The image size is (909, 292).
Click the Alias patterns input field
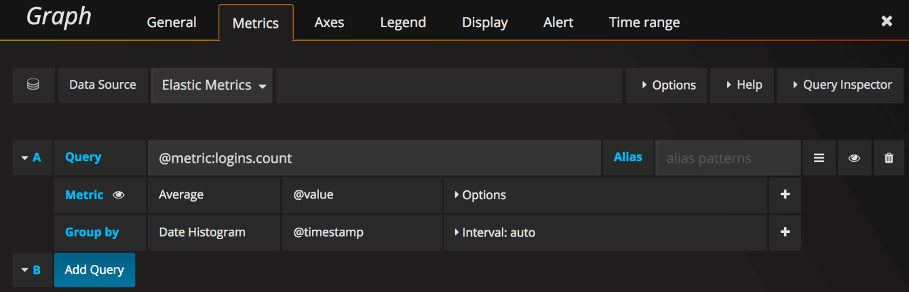coord(727,158)
